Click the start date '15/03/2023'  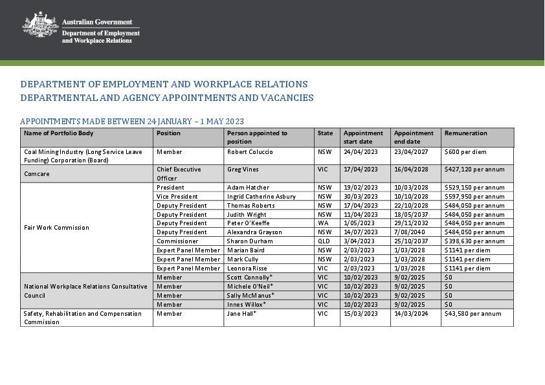(361, 313)
